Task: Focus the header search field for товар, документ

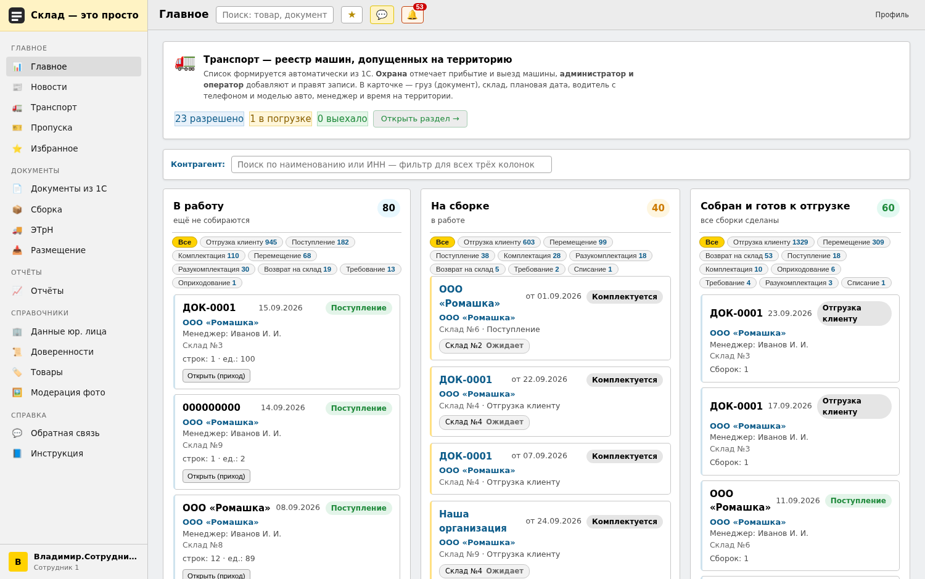Action: pyautogui.click(x=274, y=15)
